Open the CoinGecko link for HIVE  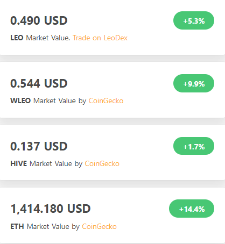tap(102, 163)
